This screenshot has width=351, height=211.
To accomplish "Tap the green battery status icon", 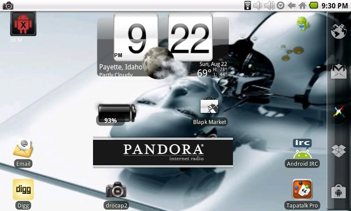I will point(314,5).
